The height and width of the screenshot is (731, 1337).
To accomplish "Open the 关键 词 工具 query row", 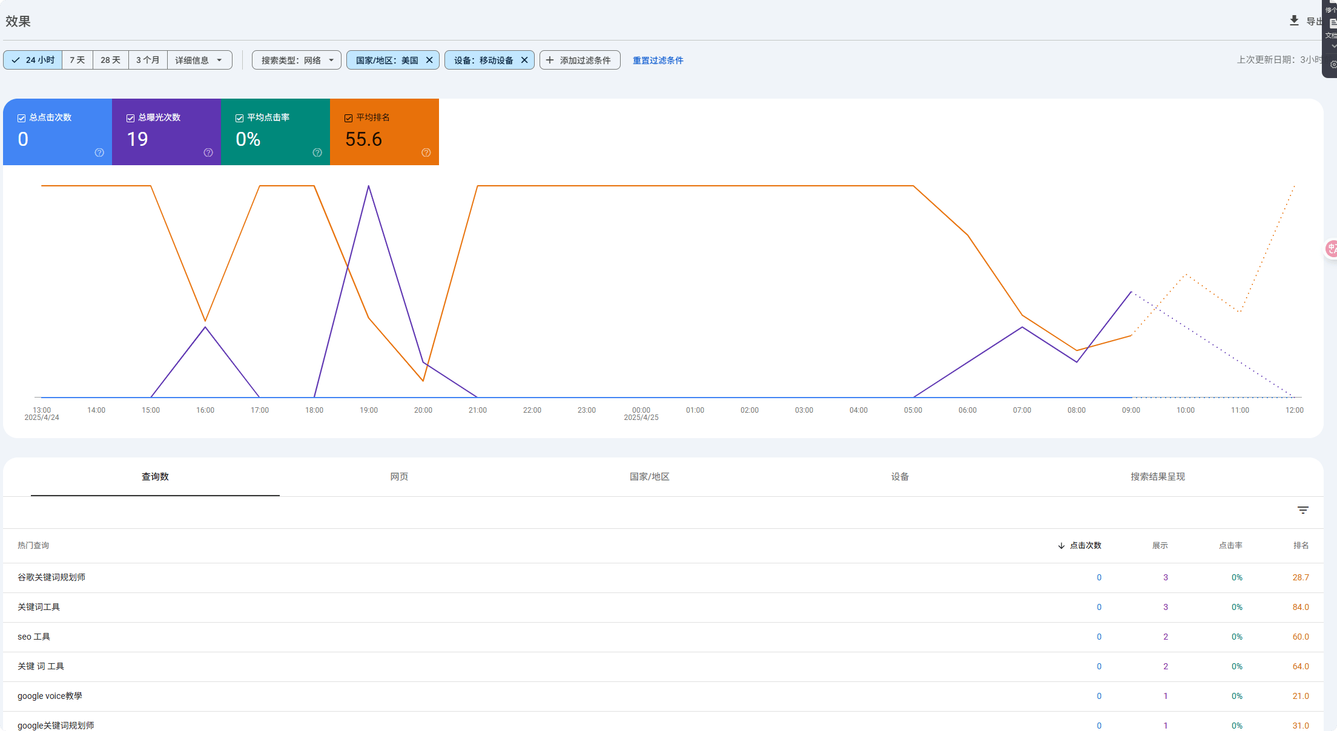I will coord(663,667).
